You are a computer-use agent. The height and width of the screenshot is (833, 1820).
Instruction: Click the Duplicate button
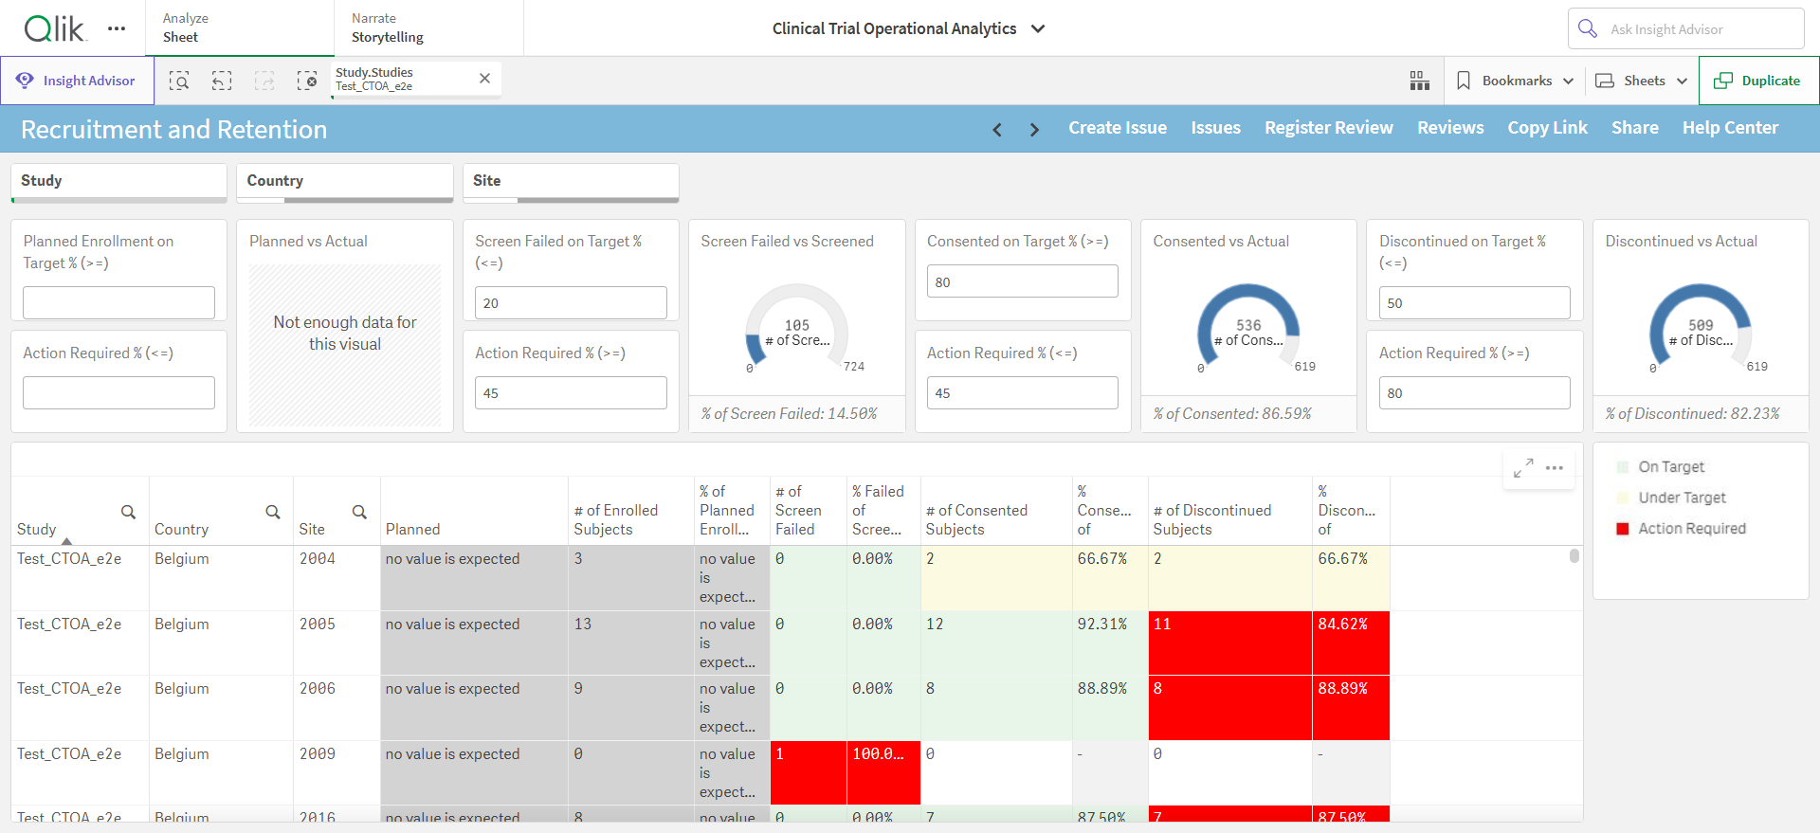[1758, 81]
